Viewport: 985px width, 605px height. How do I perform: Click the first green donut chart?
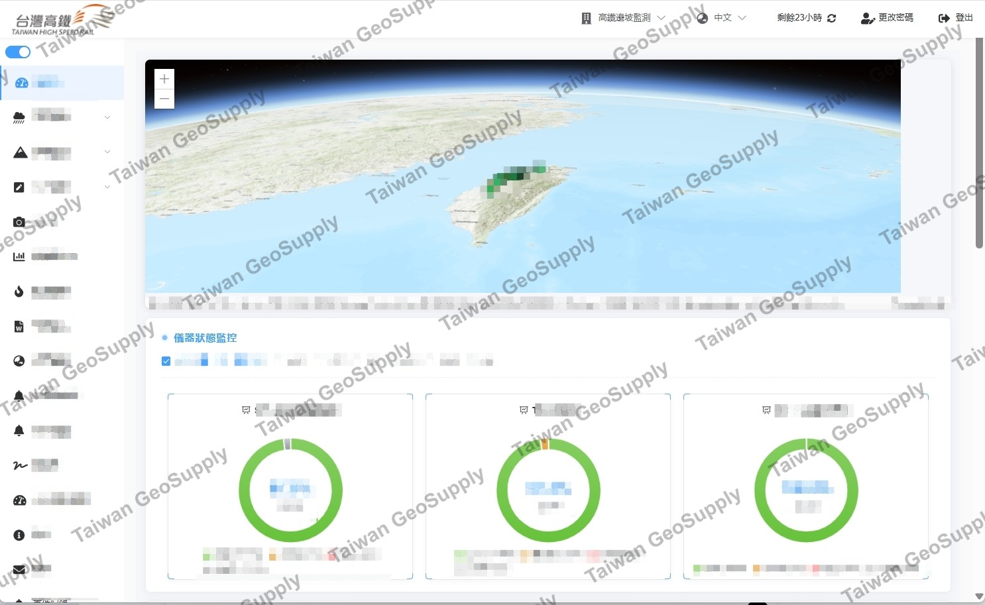(290, 490)
